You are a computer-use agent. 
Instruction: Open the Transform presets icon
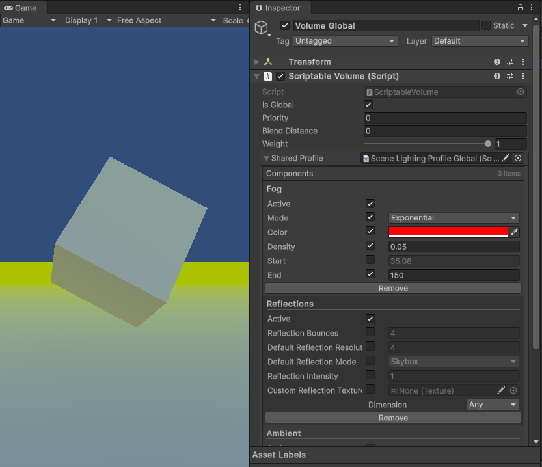(509, 62)
